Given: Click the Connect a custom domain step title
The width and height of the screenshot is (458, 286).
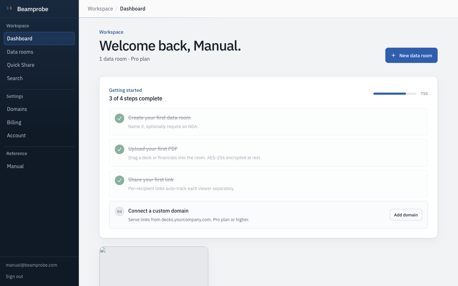Looking at the screenshot, I should [158, 211].
